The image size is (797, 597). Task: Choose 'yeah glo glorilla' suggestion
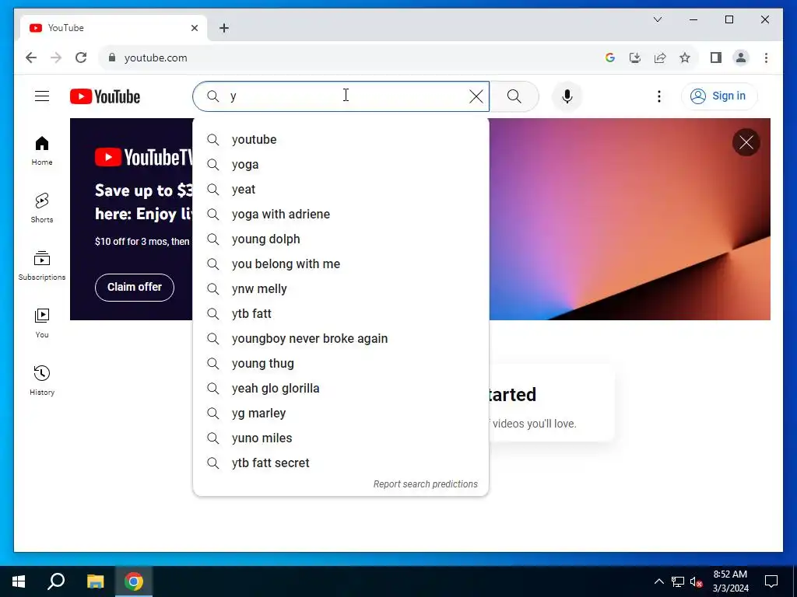tap(341, 389)
